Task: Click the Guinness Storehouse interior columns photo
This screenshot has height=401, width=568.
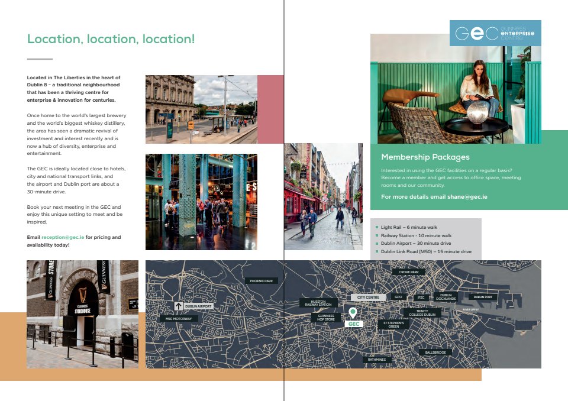Action: coord(201,202)
